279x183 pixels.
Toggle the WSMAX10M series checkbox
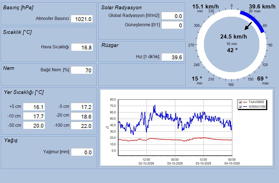[x=240, y=107]
